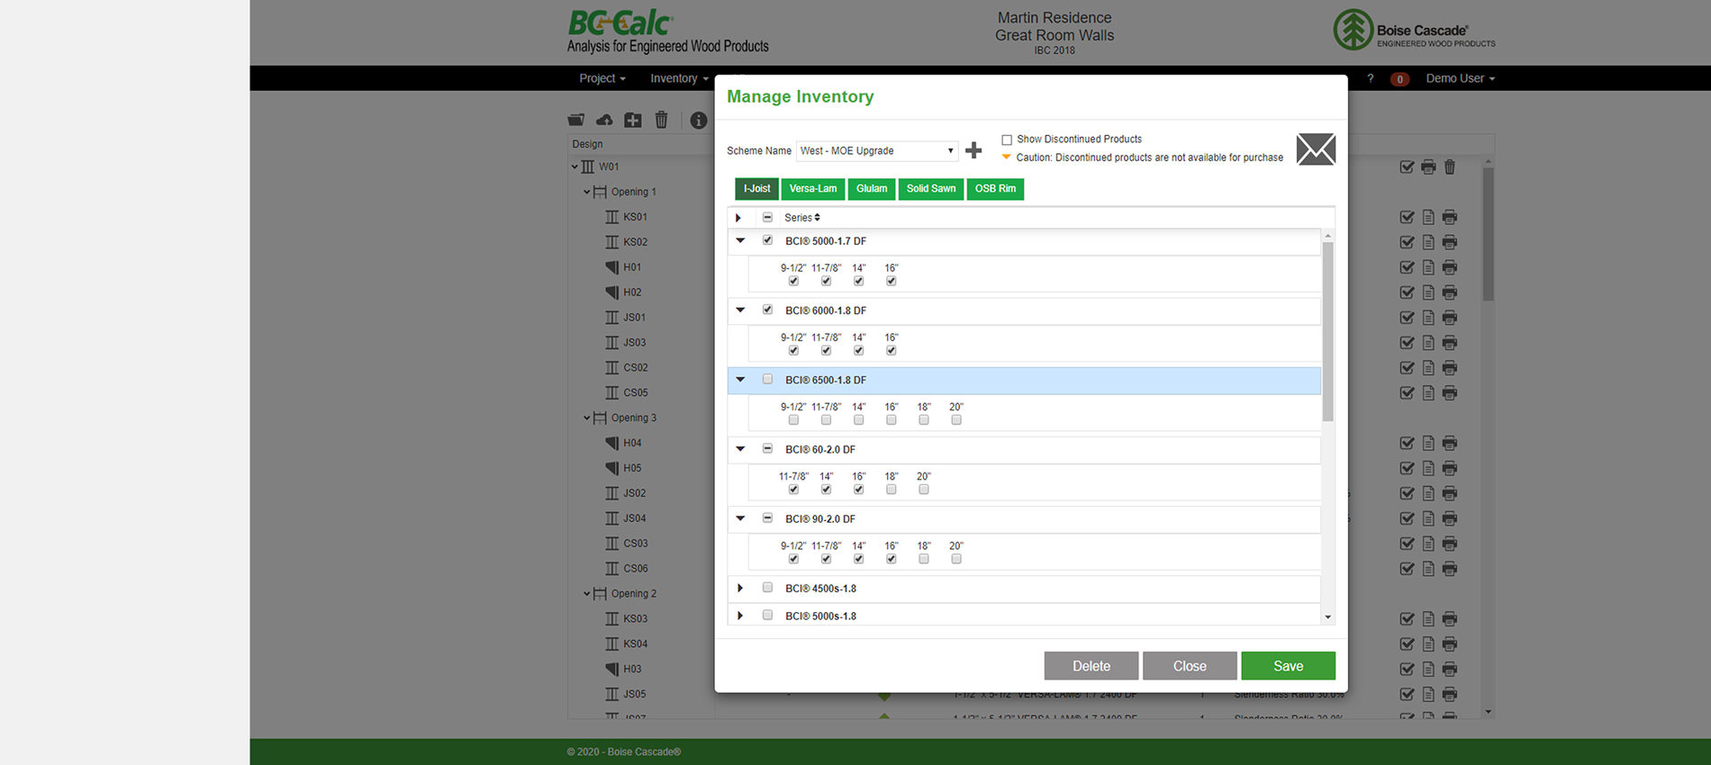This screenshot has height=765, width=1711.
Task: Switch to Versa-Lam tab
Action: pyautogui.click(x=813, y=189)
